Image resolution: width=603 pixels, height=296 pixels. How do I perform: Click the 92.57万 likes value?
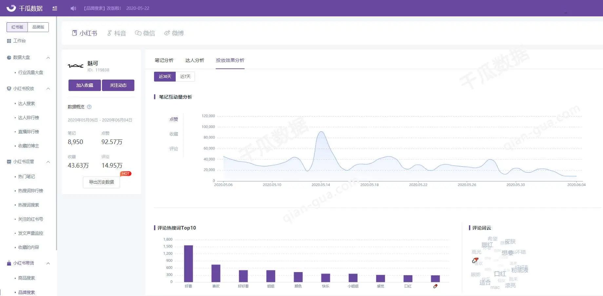pos(112,142)
